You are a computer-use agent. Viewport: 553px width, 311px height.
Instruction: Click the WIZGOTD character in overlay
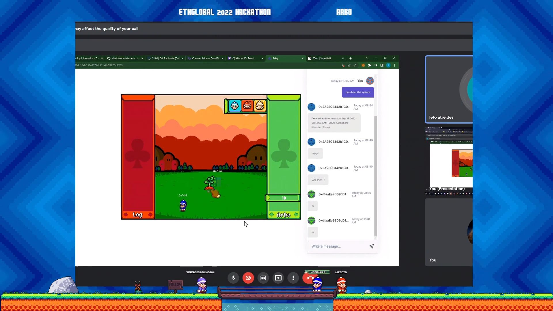[x=341, y=285]
